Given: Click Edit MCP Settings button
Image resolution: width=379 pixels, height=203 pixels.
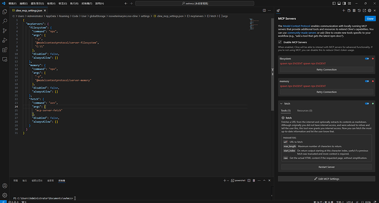Looking at the screenshot, I should 327,179.
